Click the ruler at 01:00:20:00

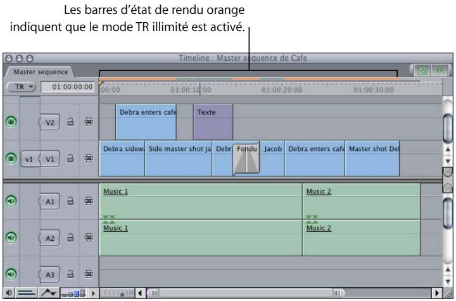(282, 89)
